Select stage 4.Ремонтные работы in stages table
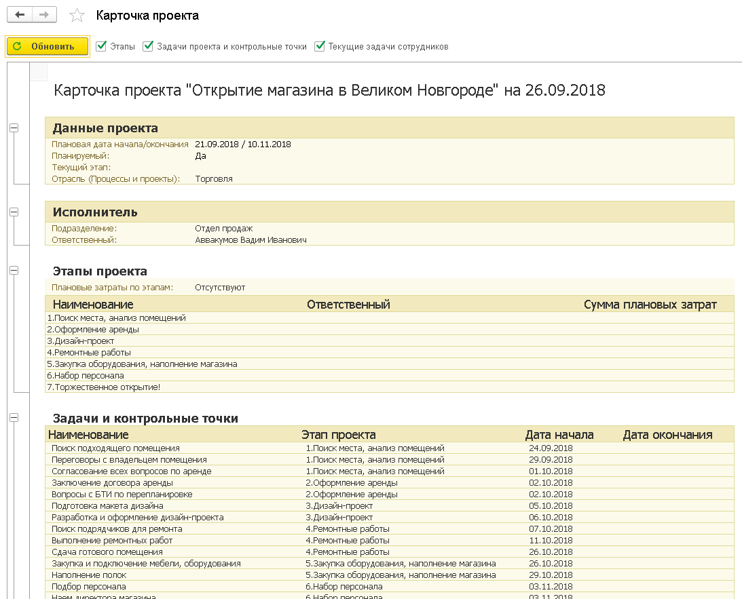Viewport: 742px width, 599px height. point(89,353)
